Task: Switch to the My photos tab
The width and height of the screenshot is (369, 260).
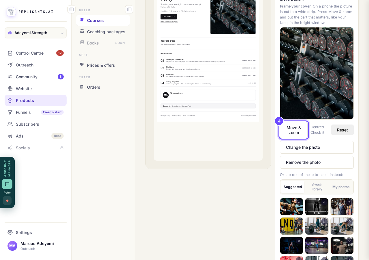Action: pos(341,187)
